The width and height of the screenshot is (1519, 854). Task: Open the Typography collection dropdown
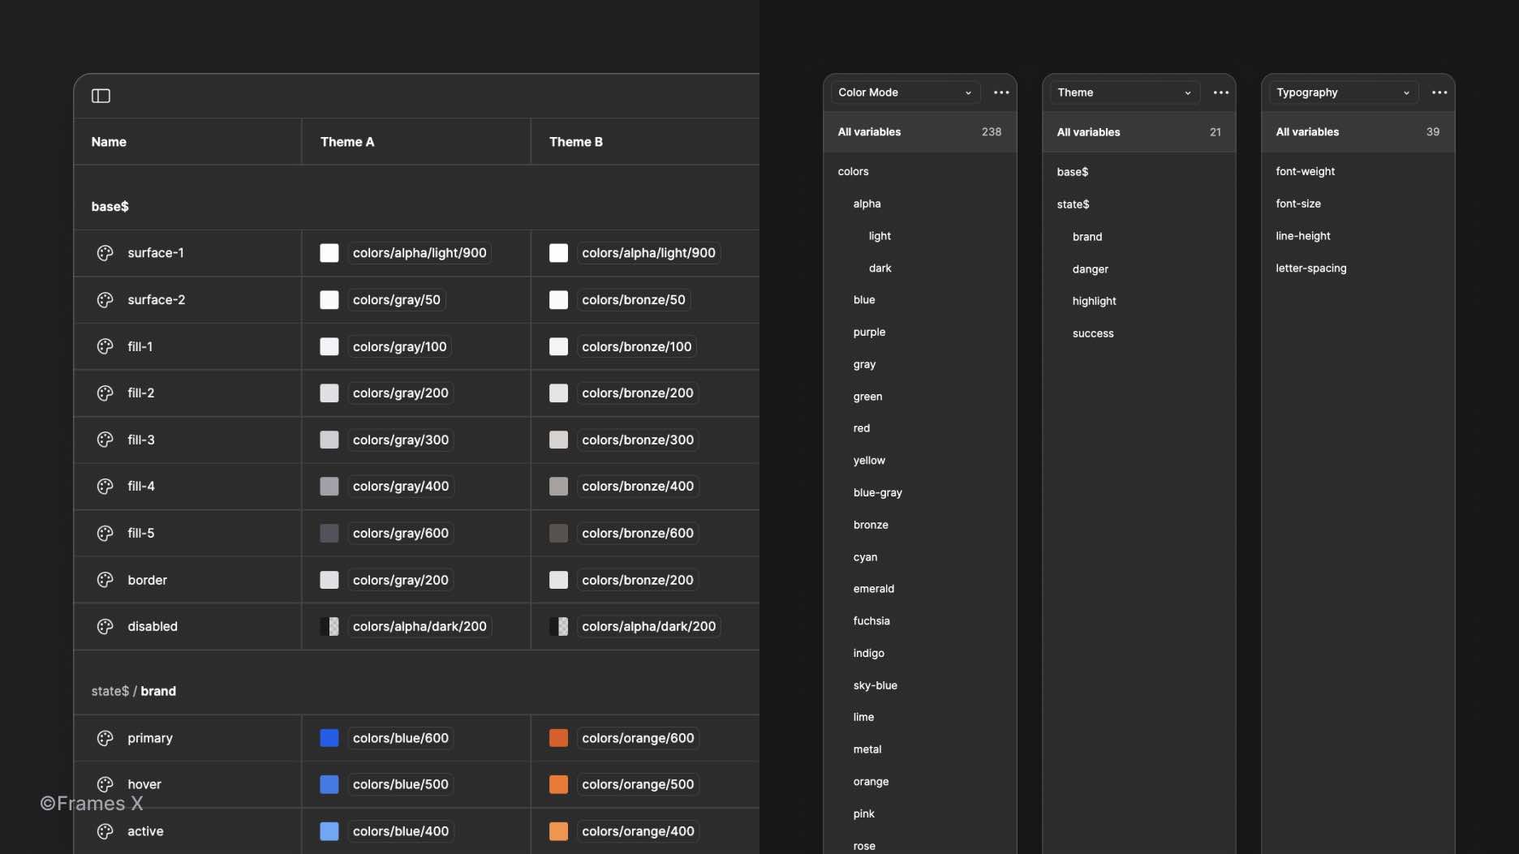click(x=1342, y=92)
